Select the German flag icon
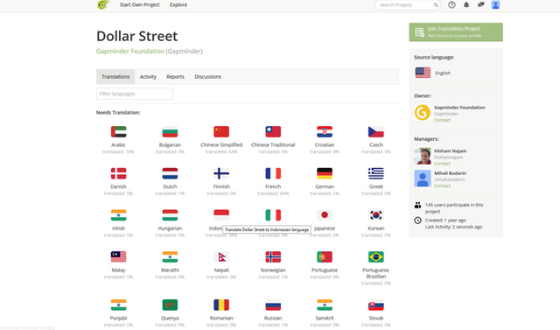The image size is (560, 330). [x=325, y=173]
